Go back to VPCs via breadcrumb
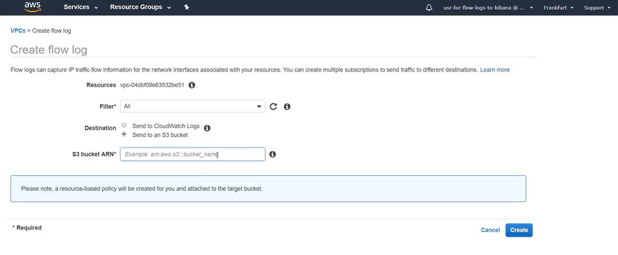Screen dimensions: 618x255 click(18, 31)
